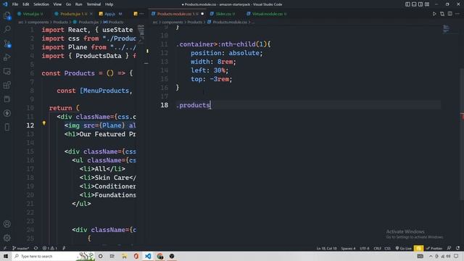Click the 'Products' folder breadcrumb in the left editor
This screenshot has width=464, height=261.
(60, 22)
